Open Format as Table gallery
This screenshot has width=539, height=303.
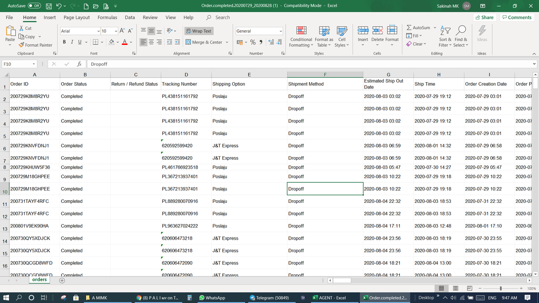coord(324,36)
